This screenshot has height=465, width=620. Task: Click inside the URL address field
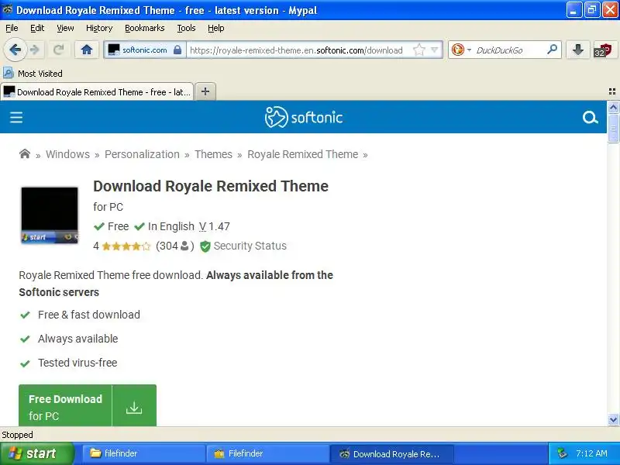tap(297, 50)
